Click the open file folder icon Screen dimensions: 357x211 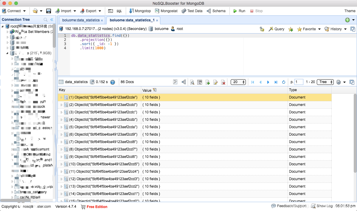[x=35, y=11]
